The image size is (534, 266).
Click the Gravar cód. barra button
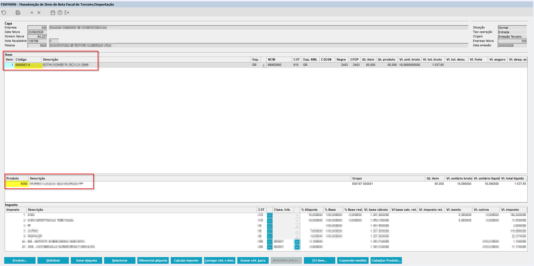tap(253, 260)
